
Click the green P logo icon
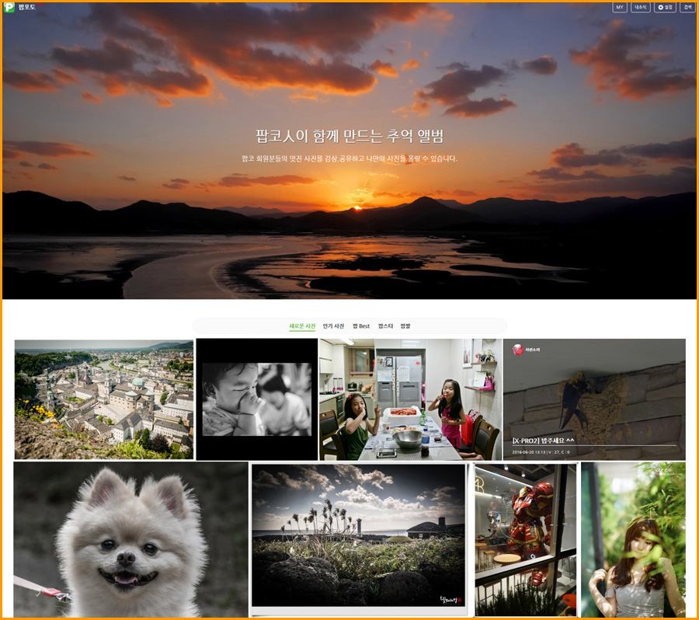pyautogui.click(x=9, y=8)
